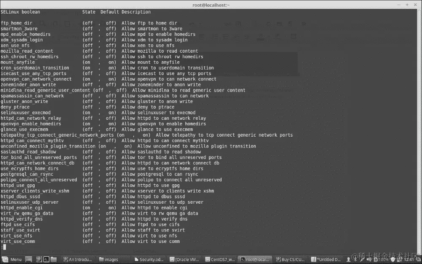
Task: Click the users indicator icon in system tray
Action: pos(349,259)
